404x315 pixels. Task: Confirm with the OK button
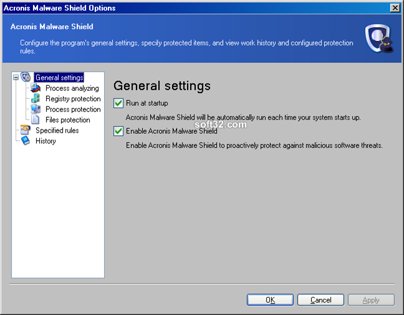(270, 300)
